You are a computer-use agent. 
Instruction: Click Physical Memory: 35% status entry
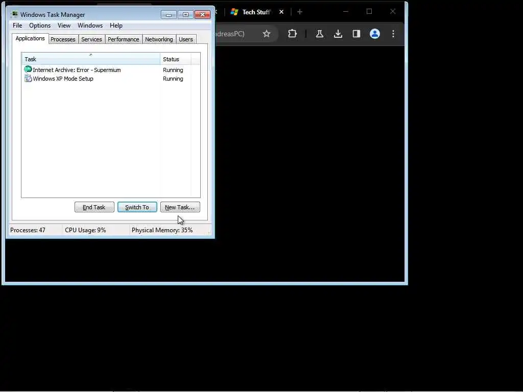pos(162,230)
